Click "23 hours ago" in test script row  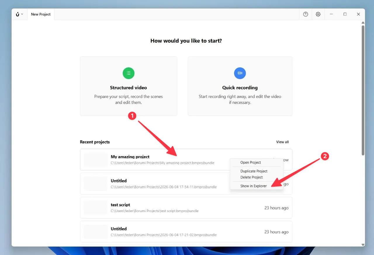(276, 208)
